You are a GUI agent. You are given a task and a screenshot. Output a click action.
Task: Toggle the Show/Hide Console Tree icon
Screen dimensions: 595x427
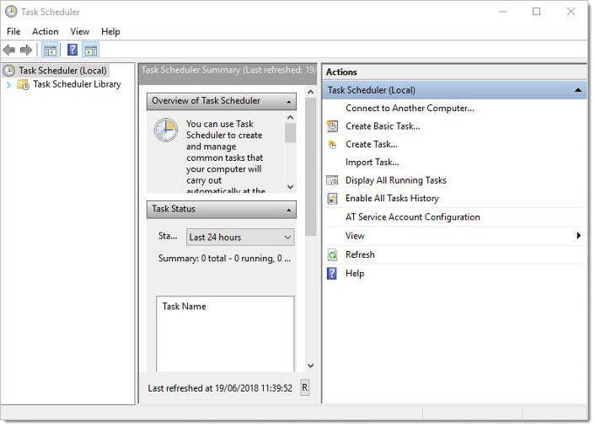tap(50, 51)
